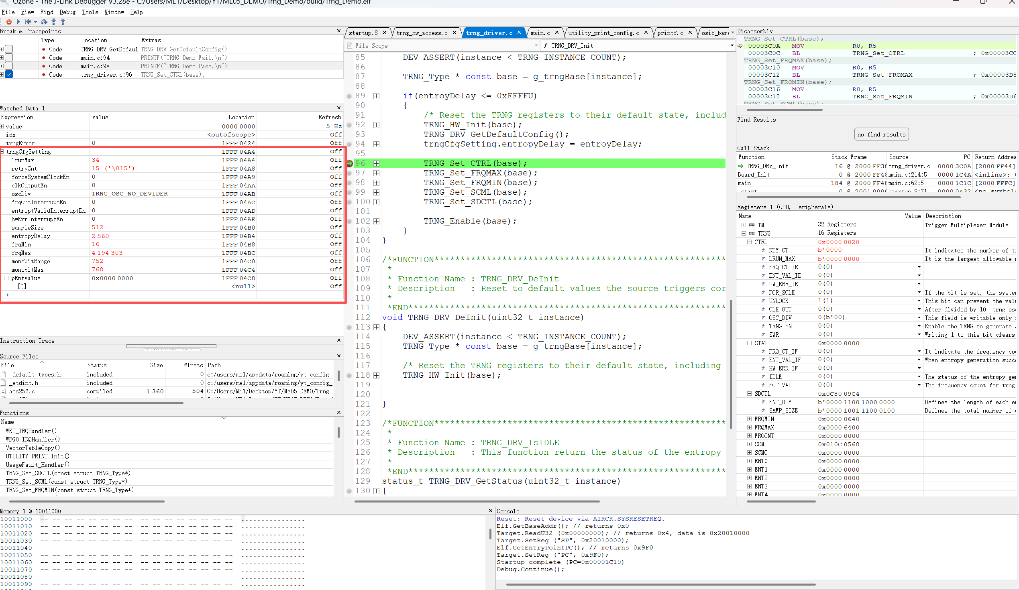Click the source editor vertical scrollbar
This screenshot has height=590, width=1019.
pyautogui.click(x=730, y=364)
